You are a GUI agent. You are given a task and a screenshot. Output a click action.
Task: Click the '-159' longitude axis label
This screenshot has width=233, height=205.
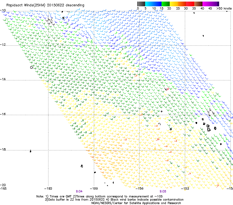(94, 189)
